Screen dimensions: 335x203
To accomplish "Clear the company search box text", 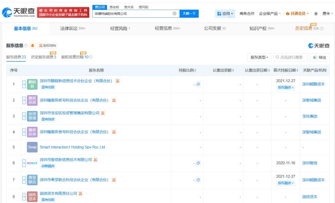I will click(x=174, y=13).
